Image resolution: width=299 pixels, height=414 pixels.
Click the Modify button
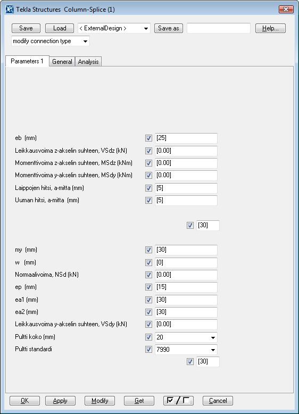tap(99, 401)
